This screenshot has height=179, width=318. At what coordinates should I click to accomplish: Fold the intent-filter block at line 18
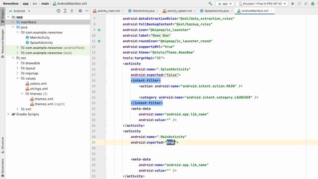105,81
